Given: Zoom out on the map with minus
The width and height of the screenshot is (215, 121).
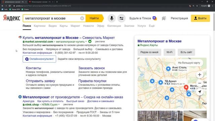Looking at the screenshot, I should pos(200,83).
